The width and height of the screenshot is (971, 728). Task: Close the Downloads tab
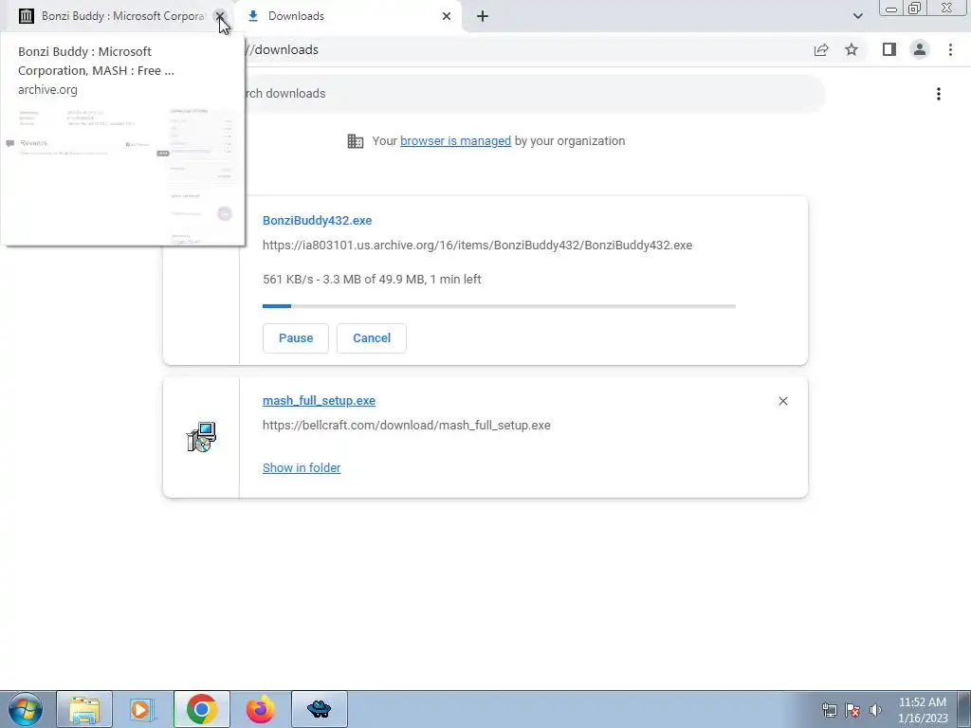[447, 16]
